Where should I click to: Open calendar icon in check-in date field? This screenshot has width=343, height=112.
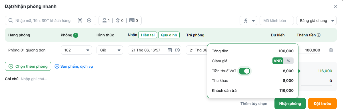point(170,50)
